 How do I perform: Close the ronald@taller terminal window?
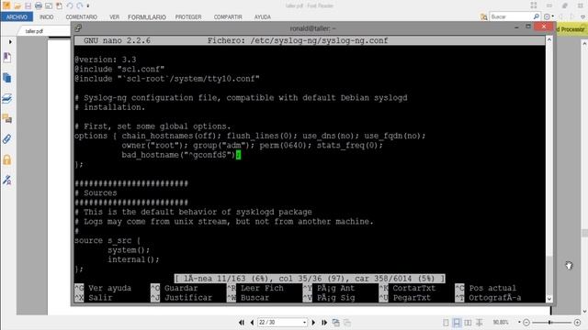point(544,27)
